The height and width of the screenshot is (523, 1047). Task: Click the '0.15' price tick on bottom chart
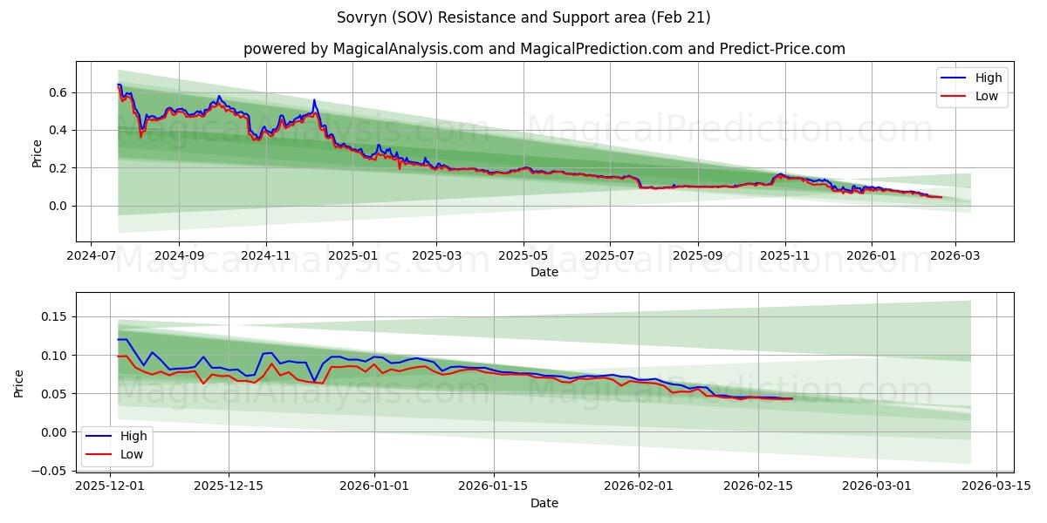pyautogui.click(x=56, y=317)
